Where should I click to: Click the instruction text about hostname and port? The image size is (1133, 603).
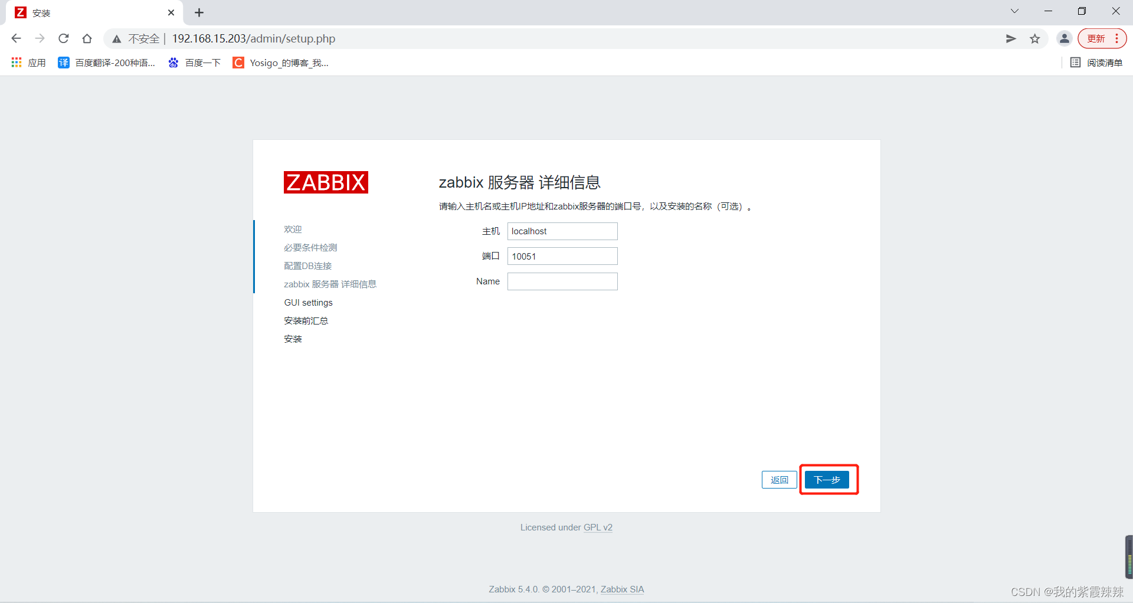595,207
